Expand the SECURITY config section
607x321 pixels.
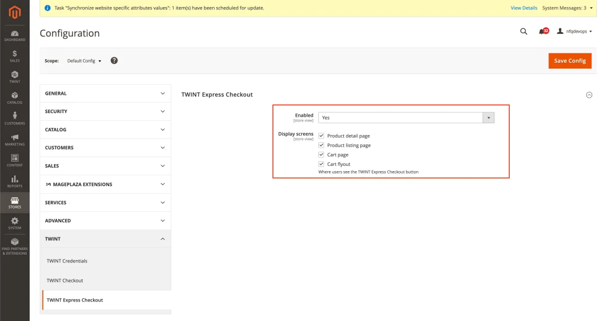click(106, 111)
